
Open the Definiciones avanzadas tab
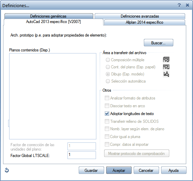pos(140,16)
